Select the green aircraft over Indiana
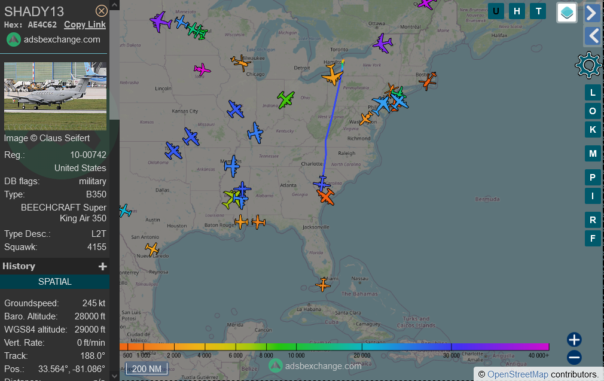The width and height of the screenshot is (604, 381). click(286, 99)
